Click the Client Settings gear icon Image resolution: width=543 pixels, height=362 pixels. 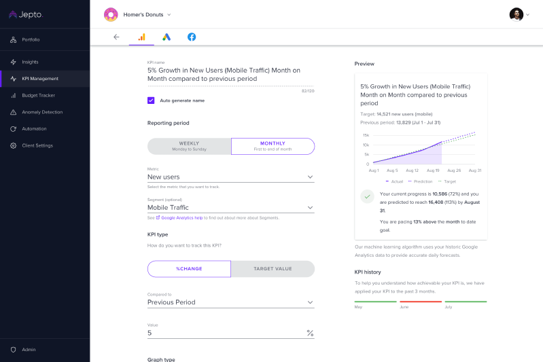[14, 145]
